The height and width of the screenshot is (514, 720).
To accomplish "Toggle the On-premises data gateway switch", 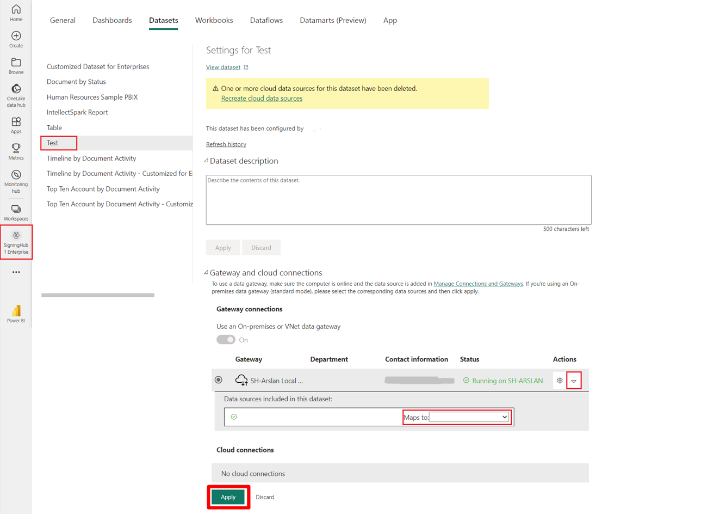I will [x=226, y=340].
